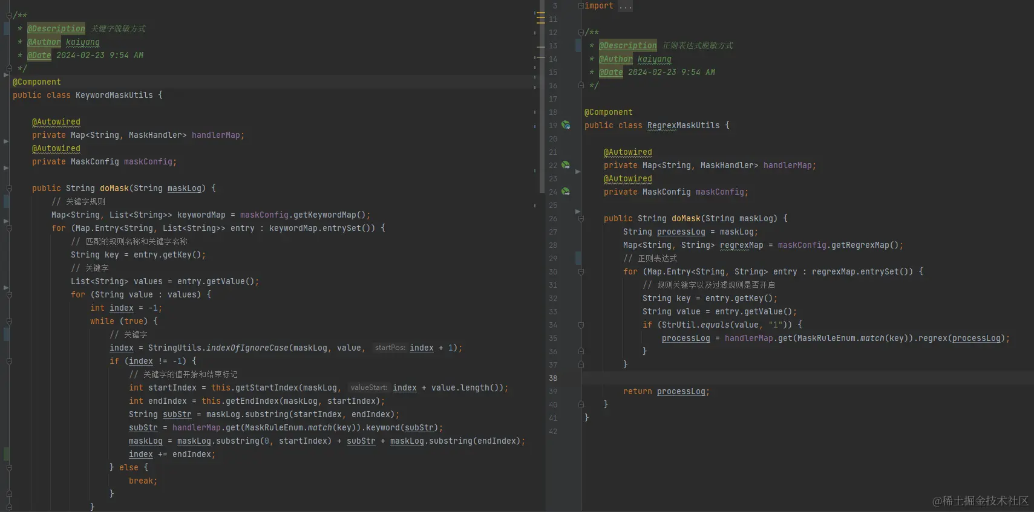The width and height of the screenshot is (1034, 512).
Task: Click the 'index += endIndex' statement
Action: (x=172, y=455)
